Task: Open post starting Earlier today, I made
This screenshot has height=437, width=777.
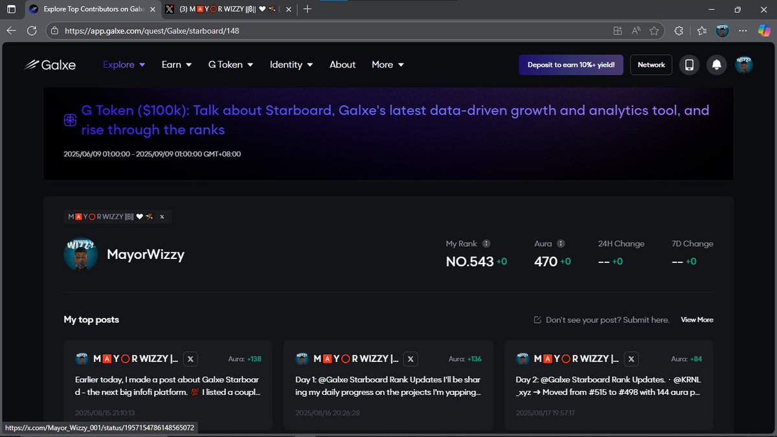Action: click(x=168, y=386)
